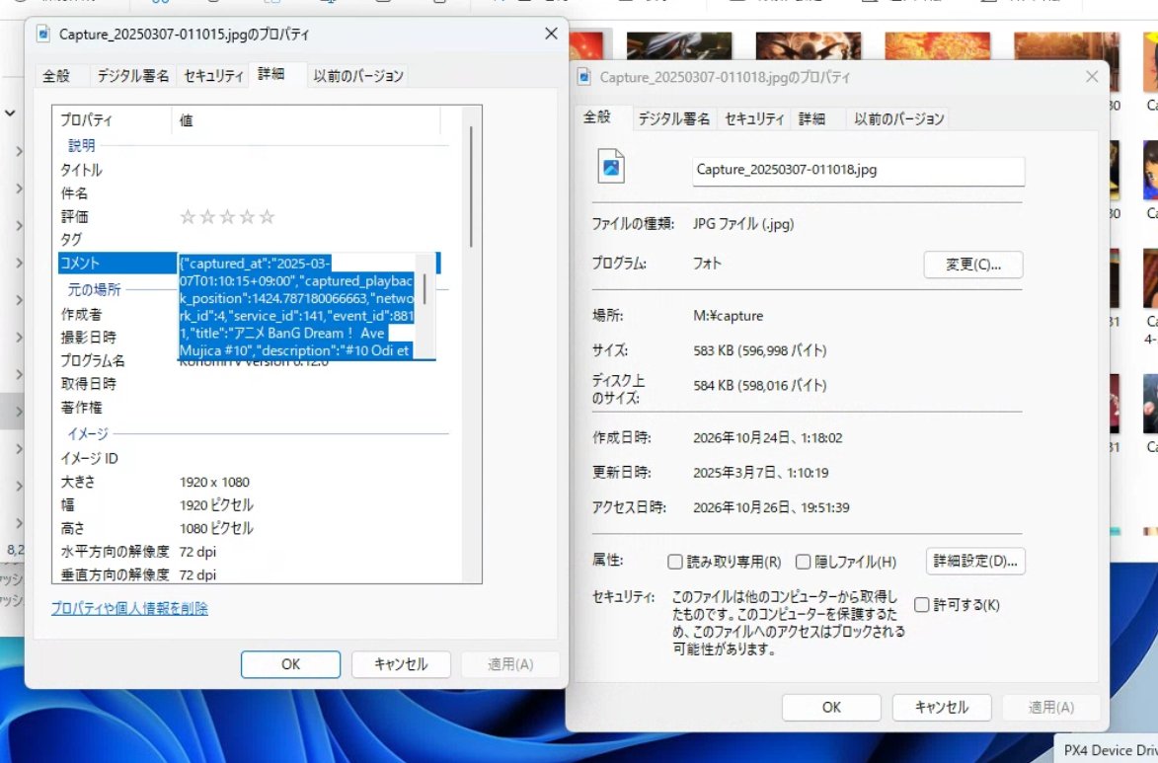
Task: Select the 取得日時 property row
Action: coord(250,384)
